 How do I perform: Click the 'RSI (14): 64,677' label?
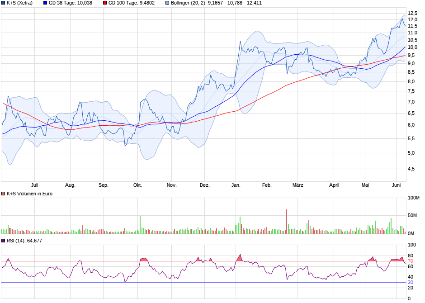point(24,241)
